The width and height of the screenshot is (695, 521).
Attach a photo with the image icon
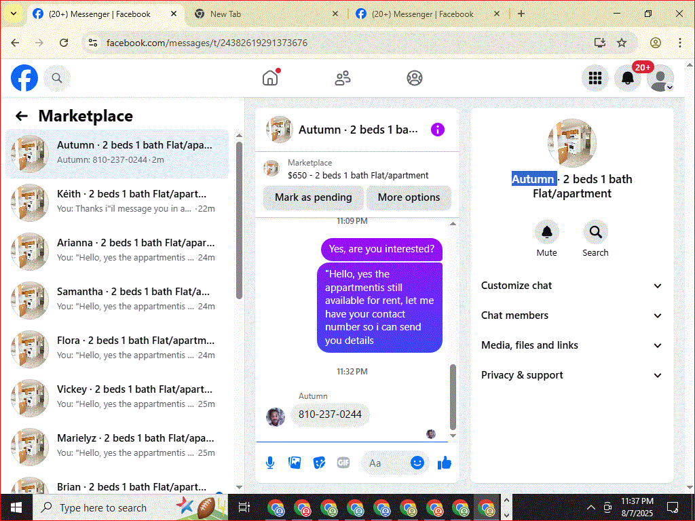pos(295,463)
